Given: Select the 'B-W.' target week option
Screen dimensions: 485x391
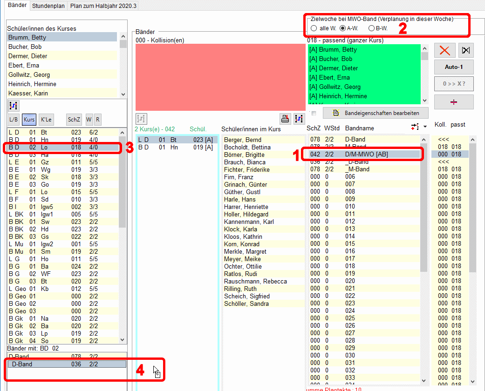Looking at the screenshot, I should [371, 28].
